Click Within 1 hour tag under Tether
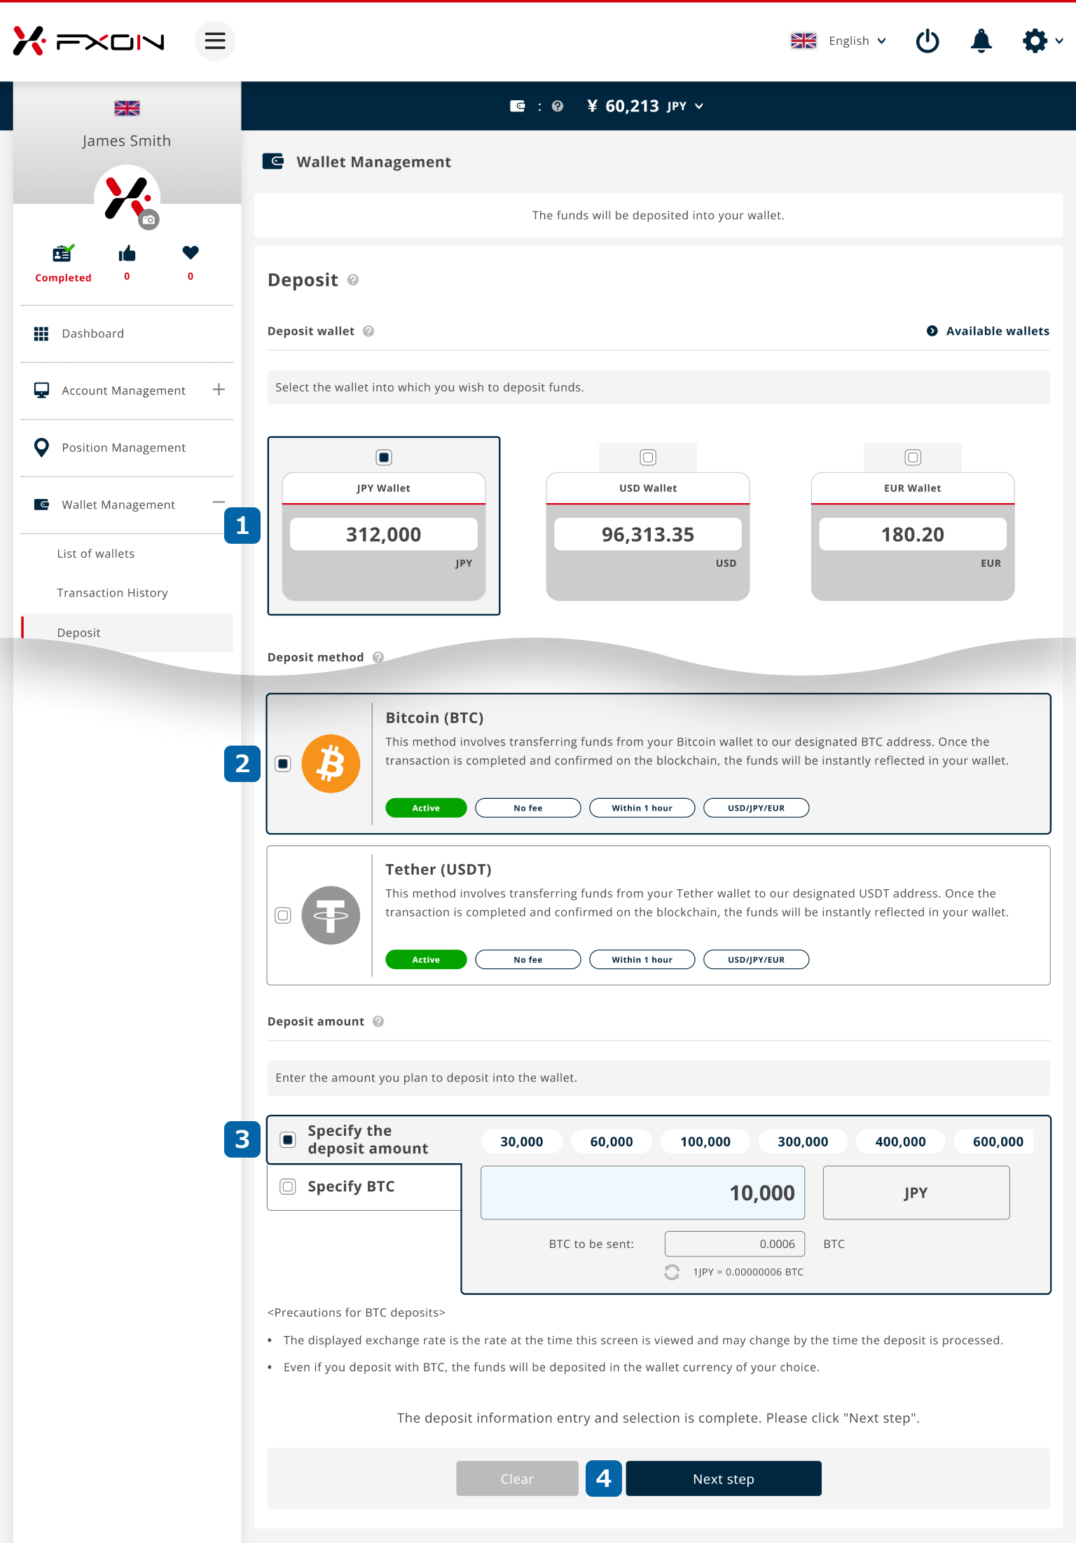This screenshot has height=1543, width=1076. point(642,959)
